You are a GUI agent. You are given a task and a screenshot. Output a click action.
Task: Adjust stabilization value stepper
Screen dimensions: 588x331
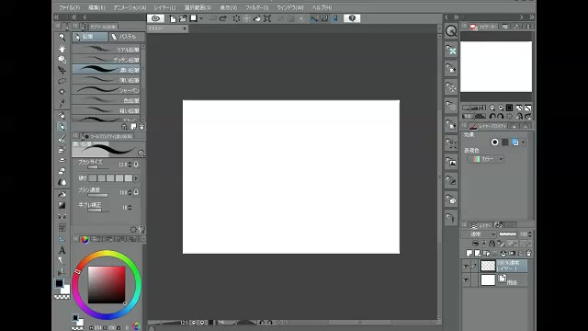(x=130, y=208)
